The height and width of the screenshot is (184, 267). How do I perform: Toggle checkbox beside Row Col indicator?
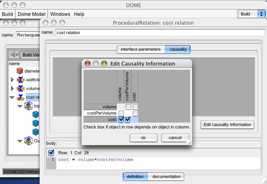point(51,153)
